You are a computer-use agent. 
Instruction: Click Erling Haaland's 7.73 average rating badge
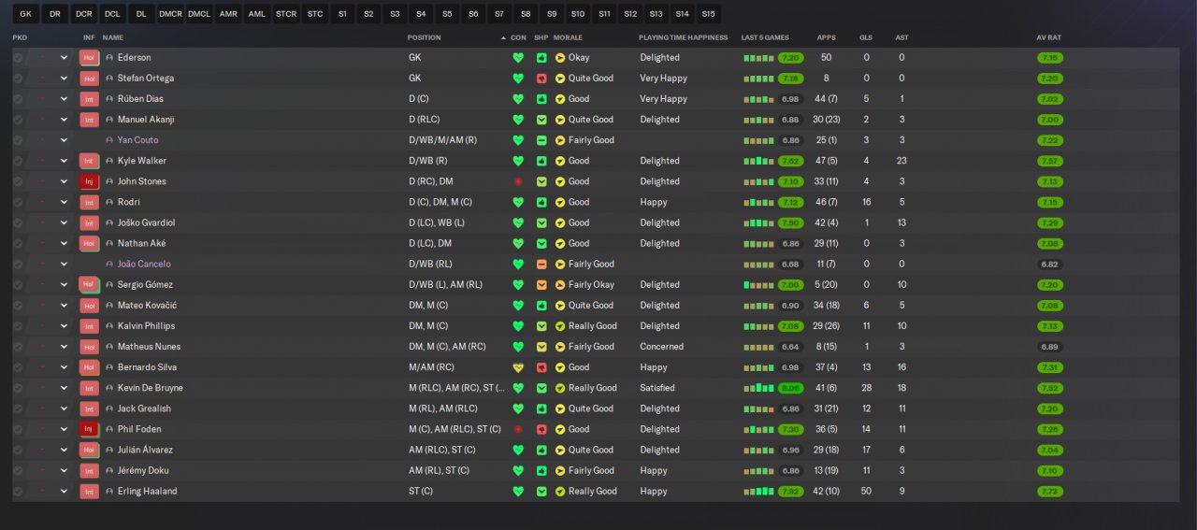[x=1049, y=492]
